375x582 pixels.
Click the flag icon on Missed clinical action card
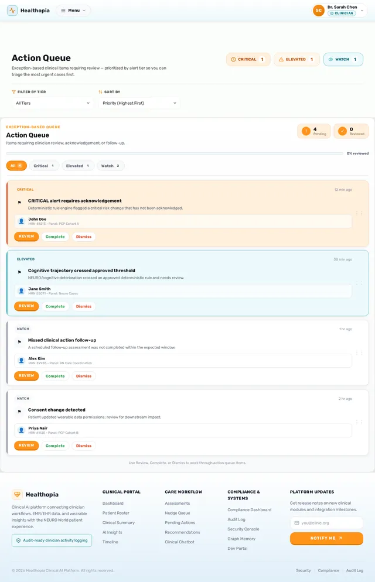[19, 342]
